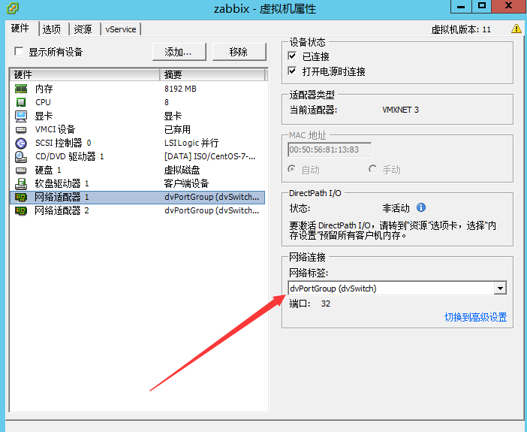Open the 网络标签 dropdown arrow
This screenshot has height=432, width=527.
tap(500, 289)
